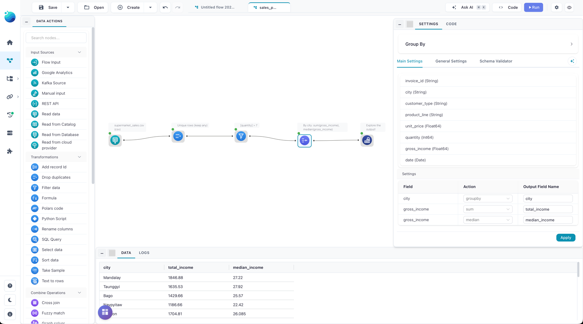Viewport: 583px width, 324px height.
Task: Toggle the eye preview icon in toolbar
Action: (x=569, y=7)
